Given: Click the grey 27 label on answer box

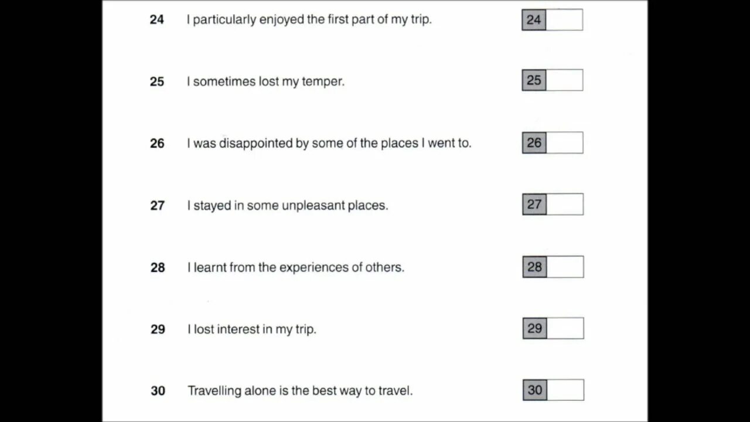Looking at the screenshot, I should (534, 204).
